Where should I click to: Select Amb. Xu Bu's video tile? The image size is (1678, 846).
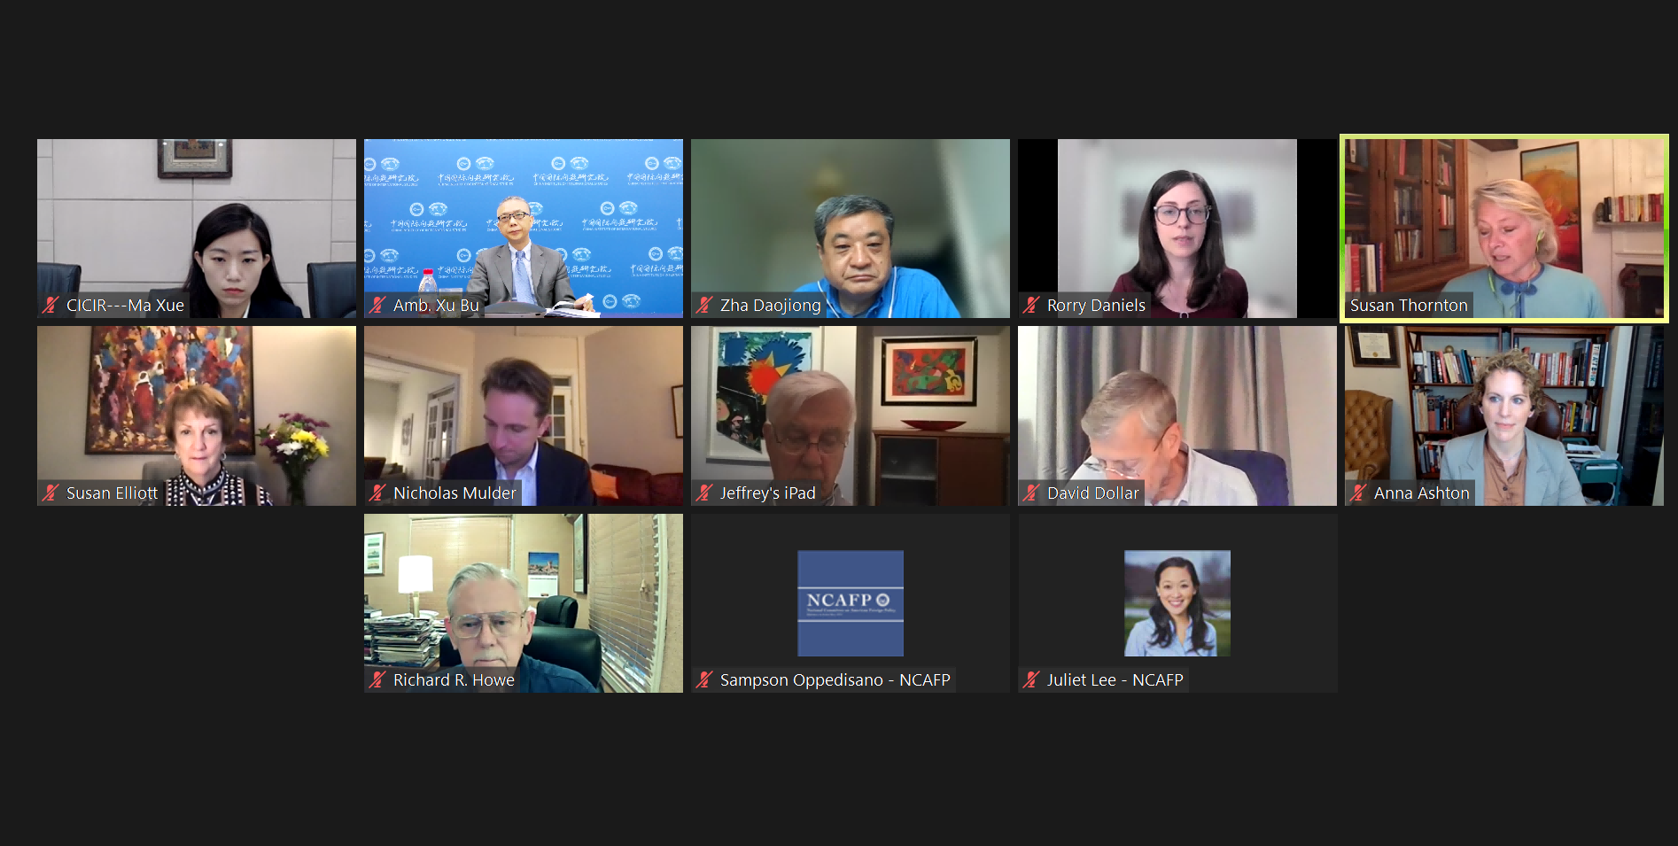[x=524, y=229]
